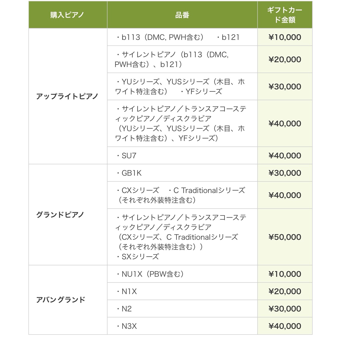This screenshot has width=341, height=345.
Task: Click the GB1K model cell
Action: [x=182, y=173]
